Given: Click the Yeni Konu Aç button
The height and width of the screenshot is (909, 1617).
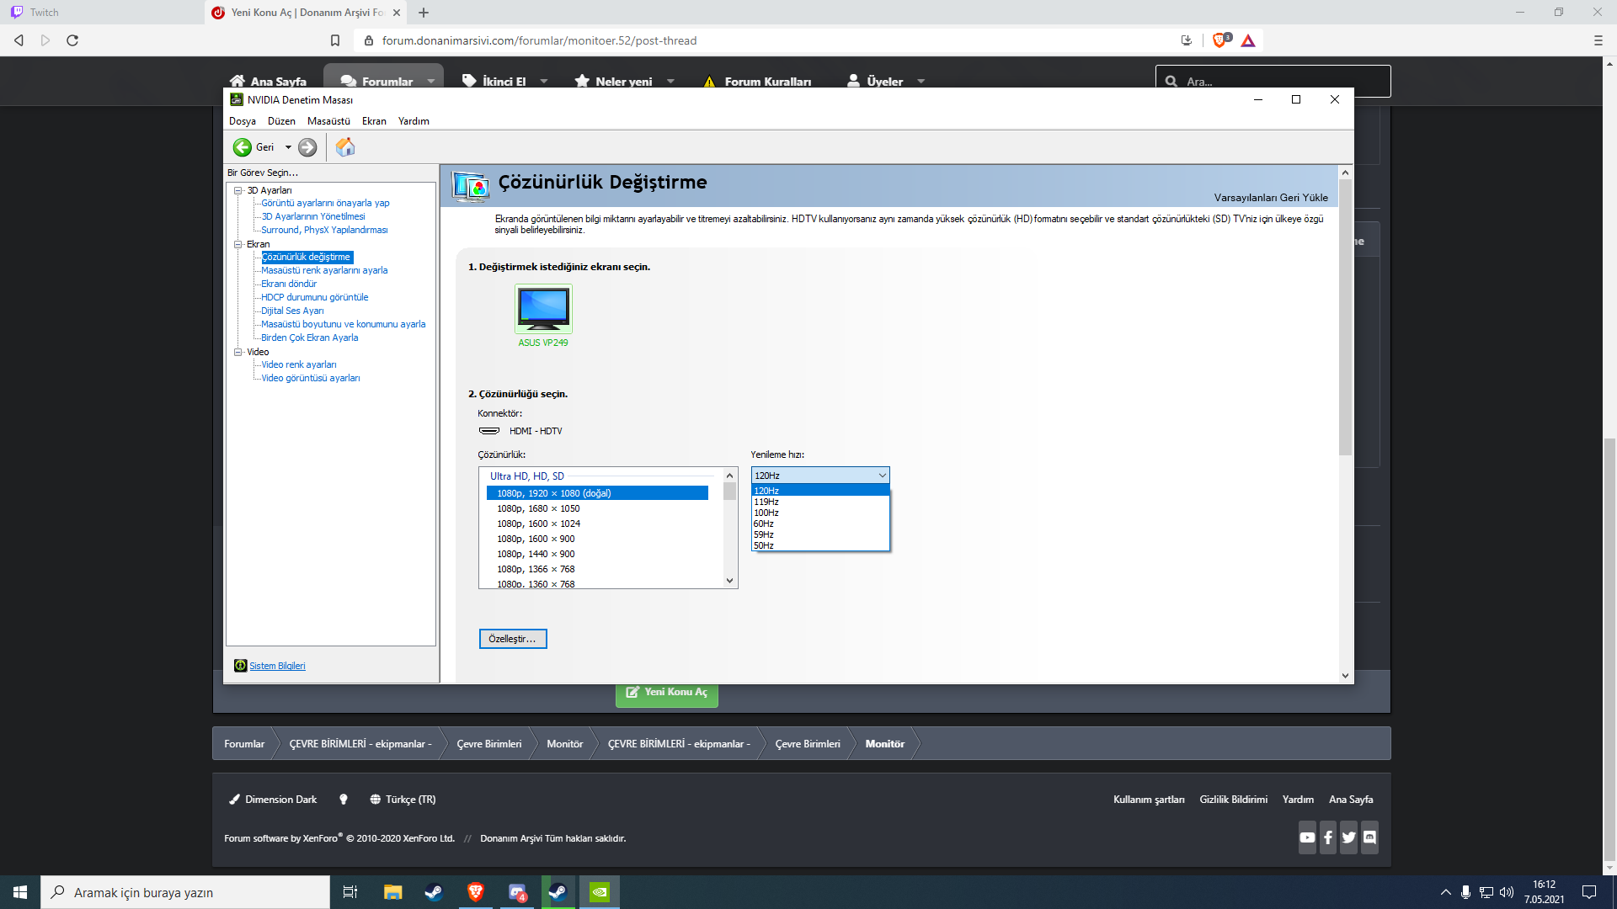Looking at the screenshot, I should point(667,693).
